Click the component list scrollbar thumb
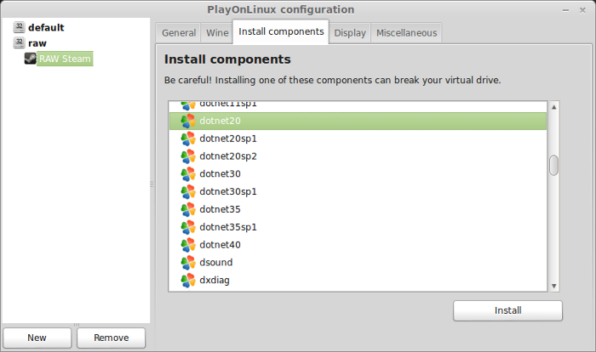596x352 pixels. coord(553,165)
